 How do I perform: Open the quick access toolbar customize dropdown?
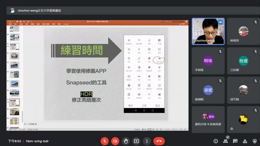pyautogui.click(x=31, y=21)
